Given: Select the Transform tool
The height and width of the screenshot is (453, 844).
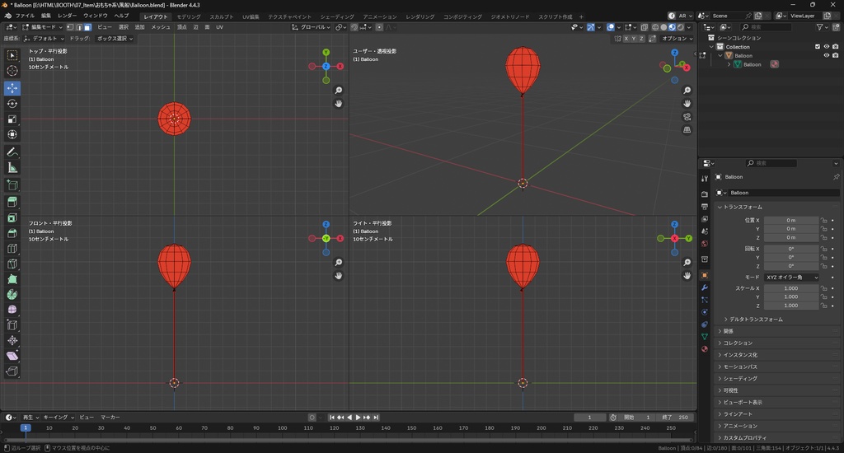Looking at the screenshot, I should tap(12, 134).
